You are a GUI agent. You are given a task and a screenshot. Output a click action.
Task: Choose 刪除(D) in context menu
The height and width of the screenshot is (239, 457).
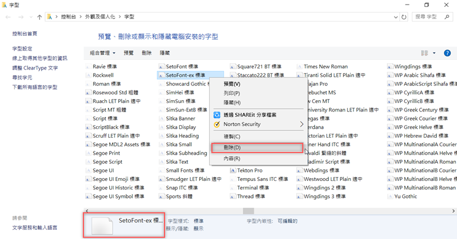click(256, 147)
